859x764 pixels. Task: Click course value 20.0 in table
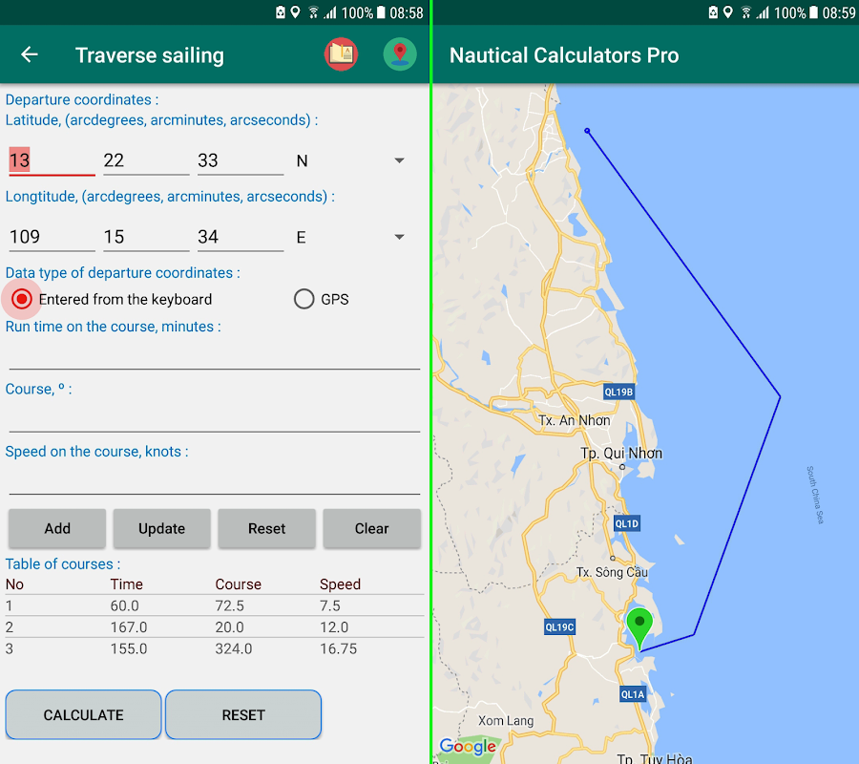[x=229, y=627]
